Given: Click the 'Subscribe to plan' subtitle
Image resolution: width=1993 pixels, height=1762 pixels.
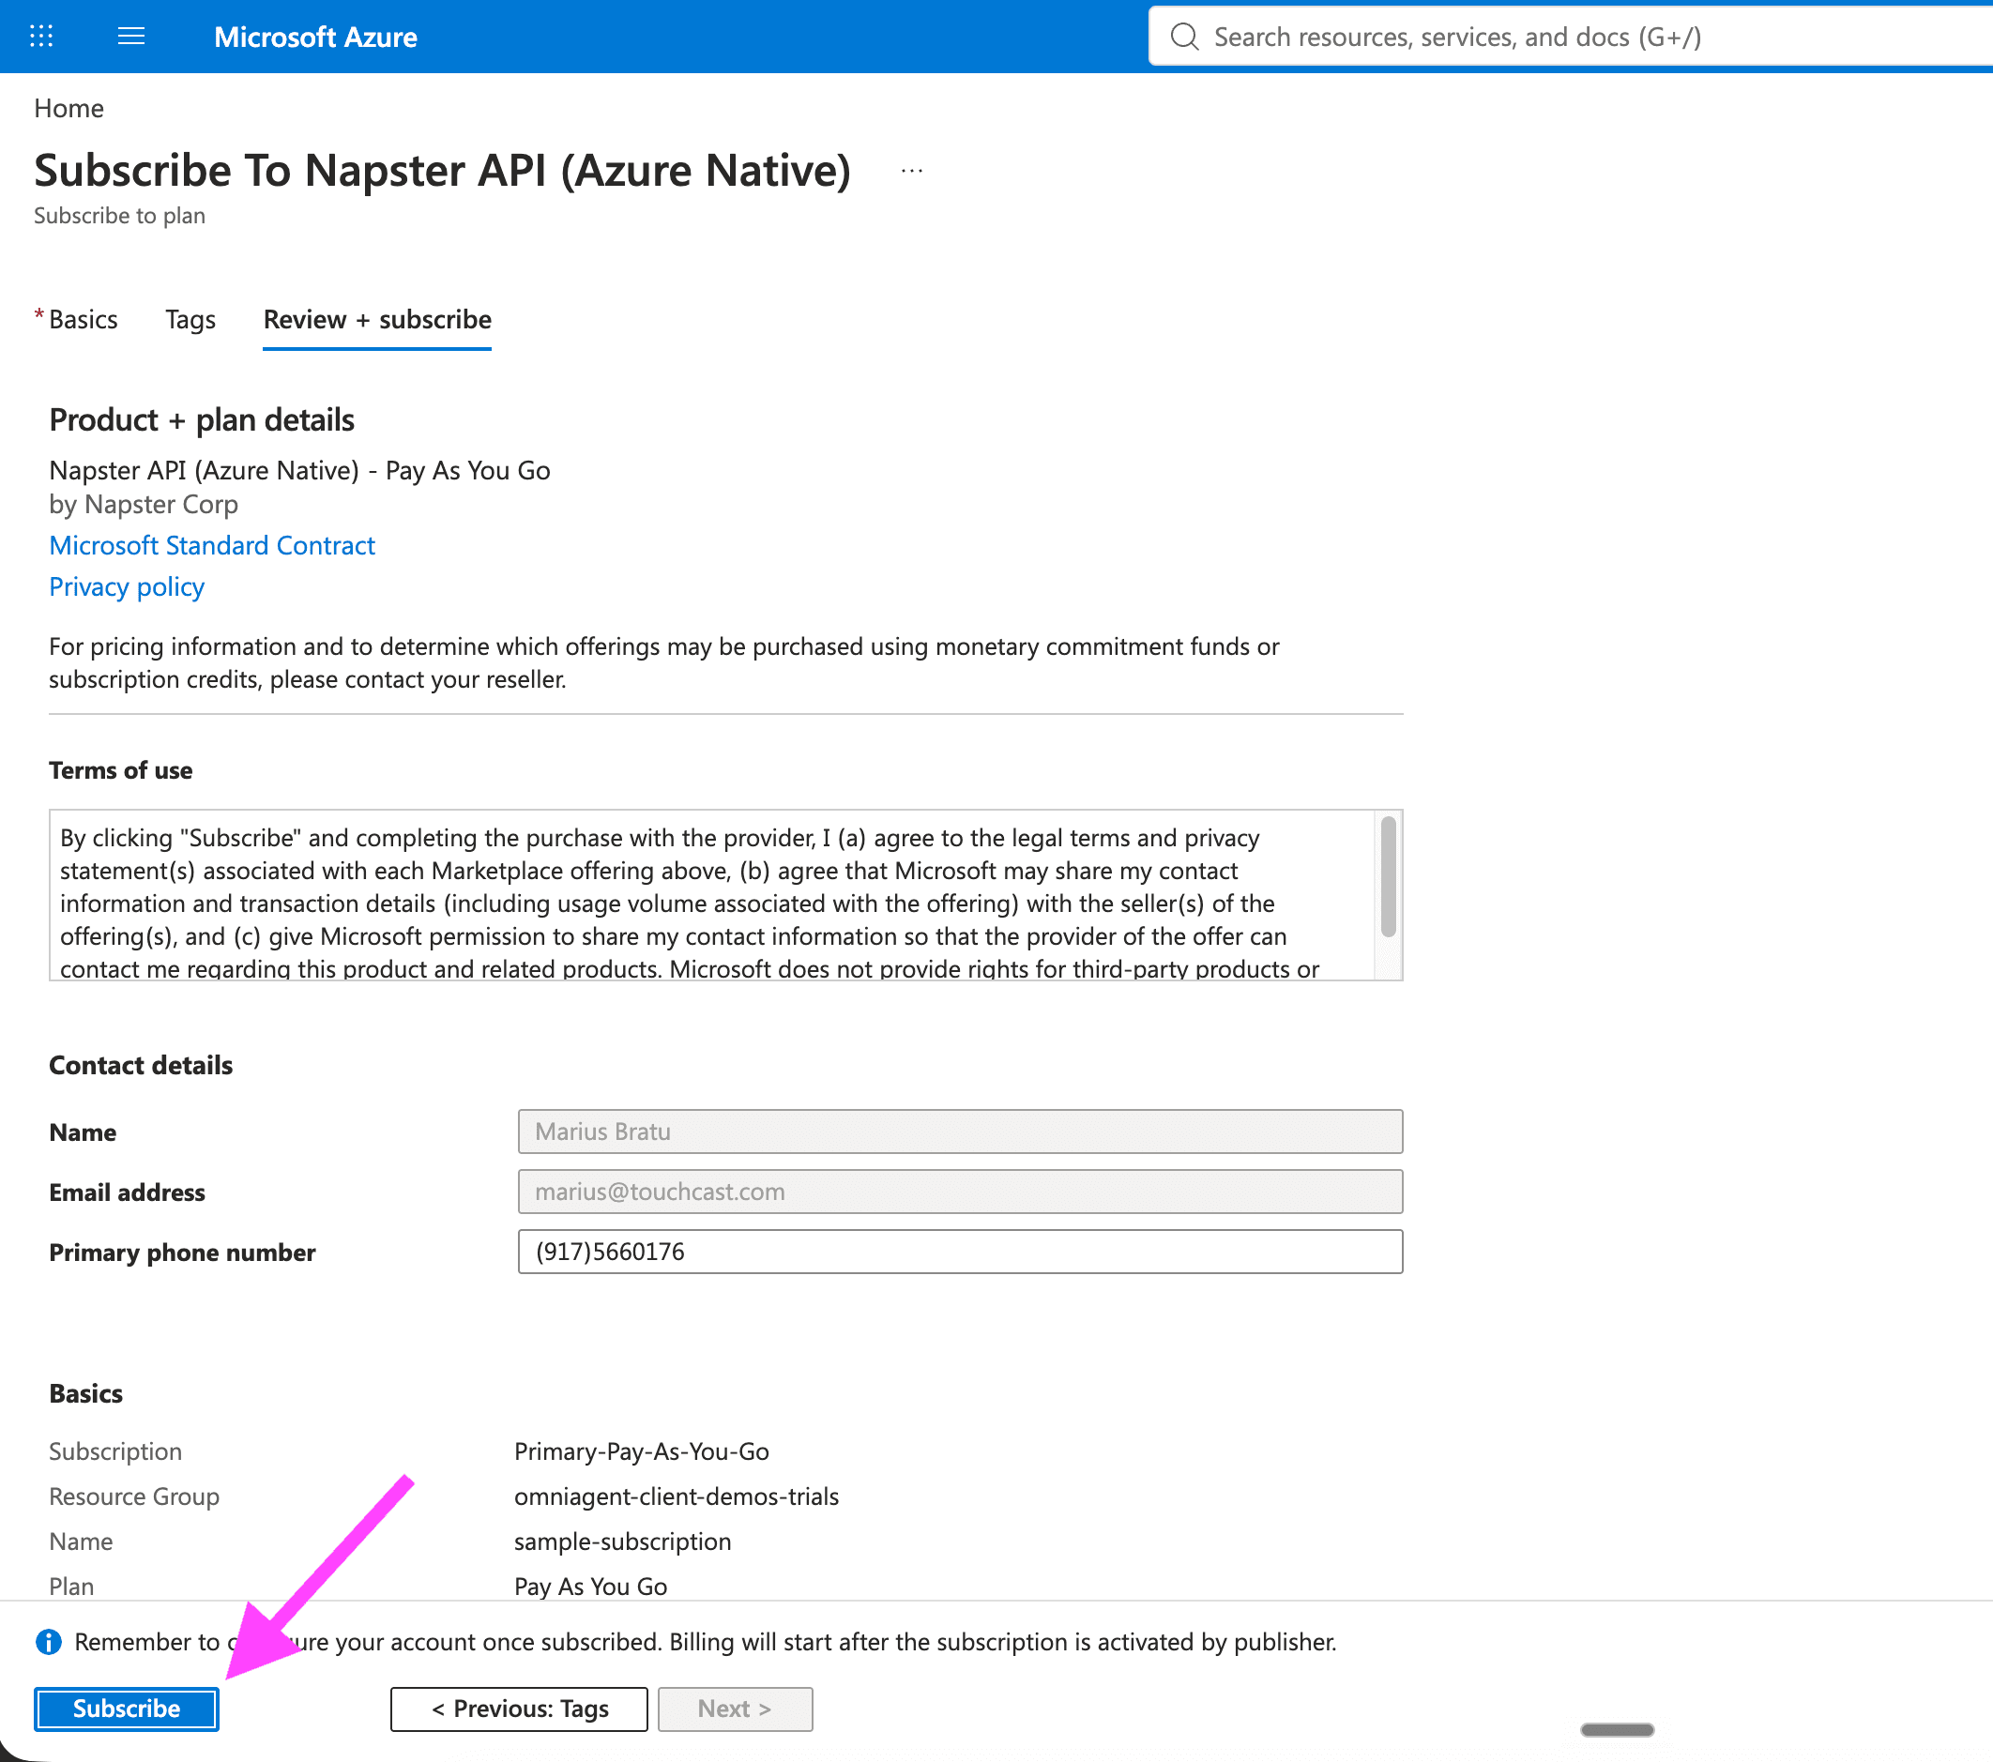Looking at the screenshot, I should pos(120,216).
